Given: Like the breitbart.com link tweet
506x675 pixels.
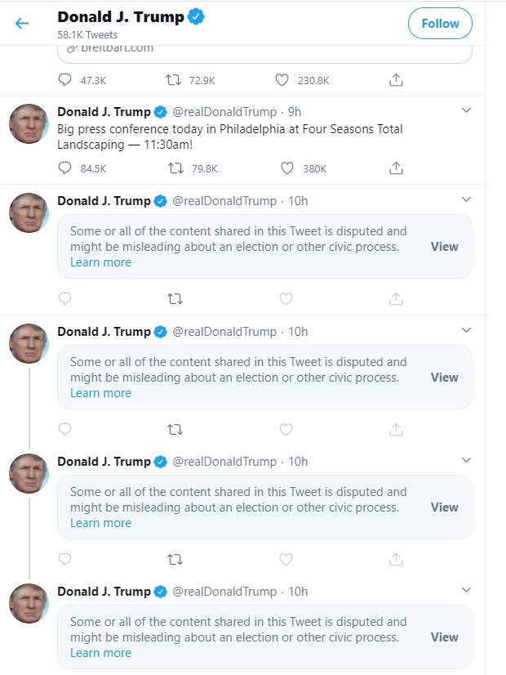Looking at the screenshot, I should (x=282, y=80).
